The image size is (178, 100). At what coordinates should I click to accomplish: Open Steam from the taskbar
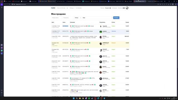tap(92, 98)
